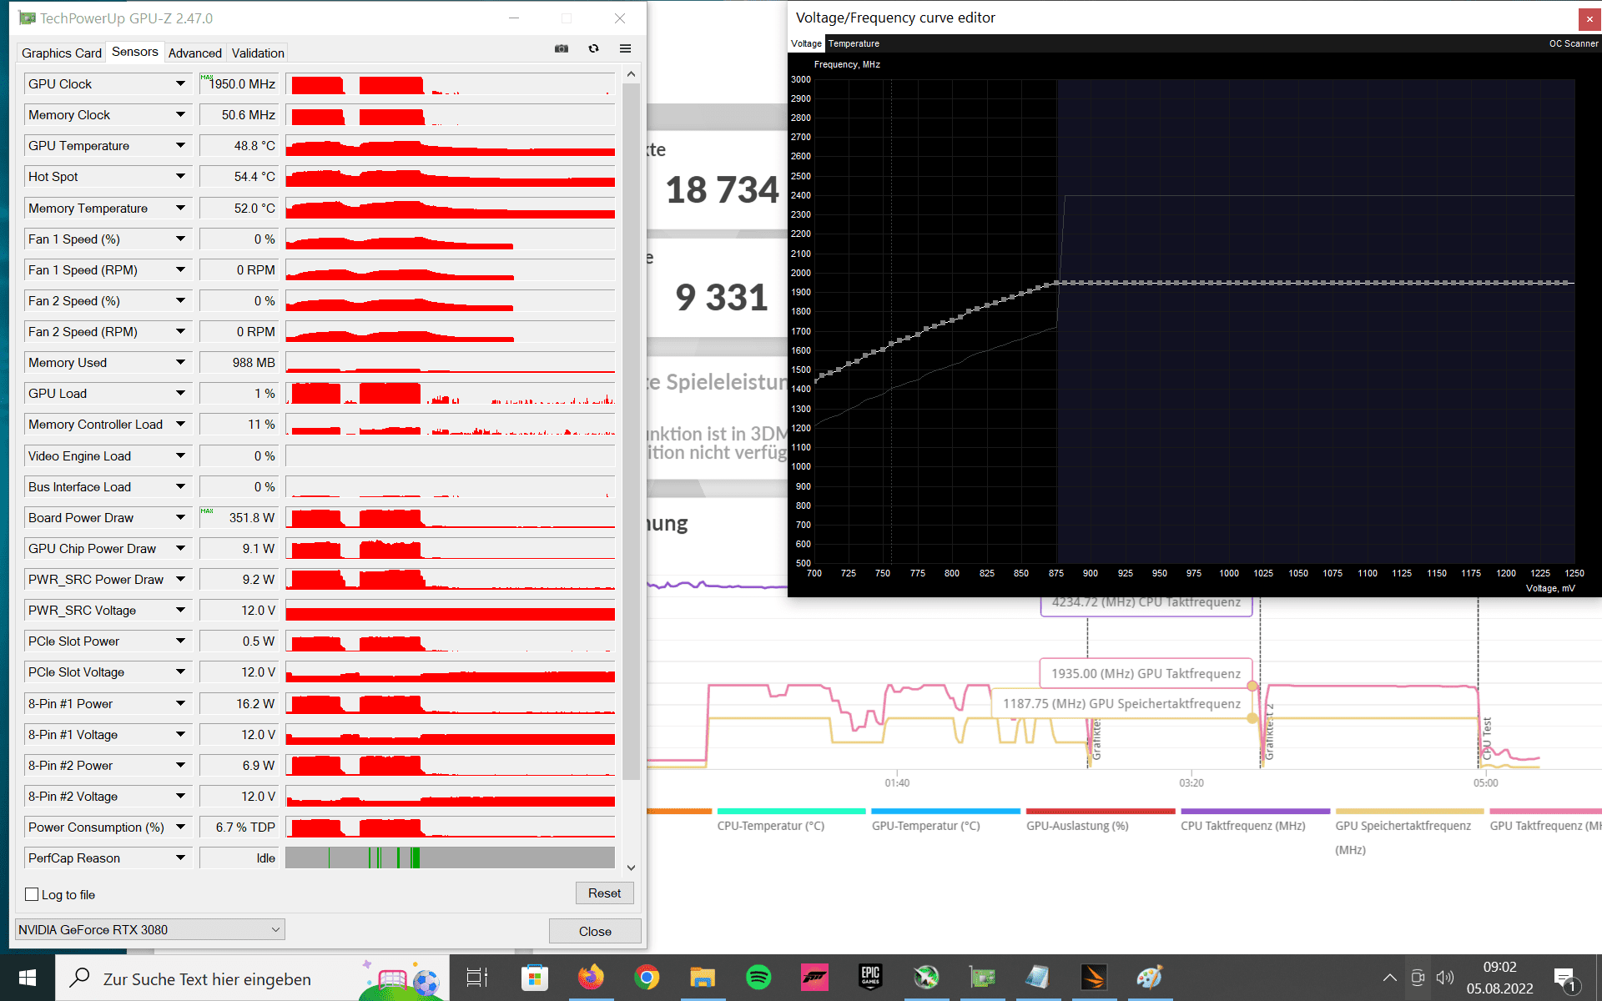1602x1001 pixels.
Task: Click the GPU-Z refresh icon
Action: pos(593,49)
